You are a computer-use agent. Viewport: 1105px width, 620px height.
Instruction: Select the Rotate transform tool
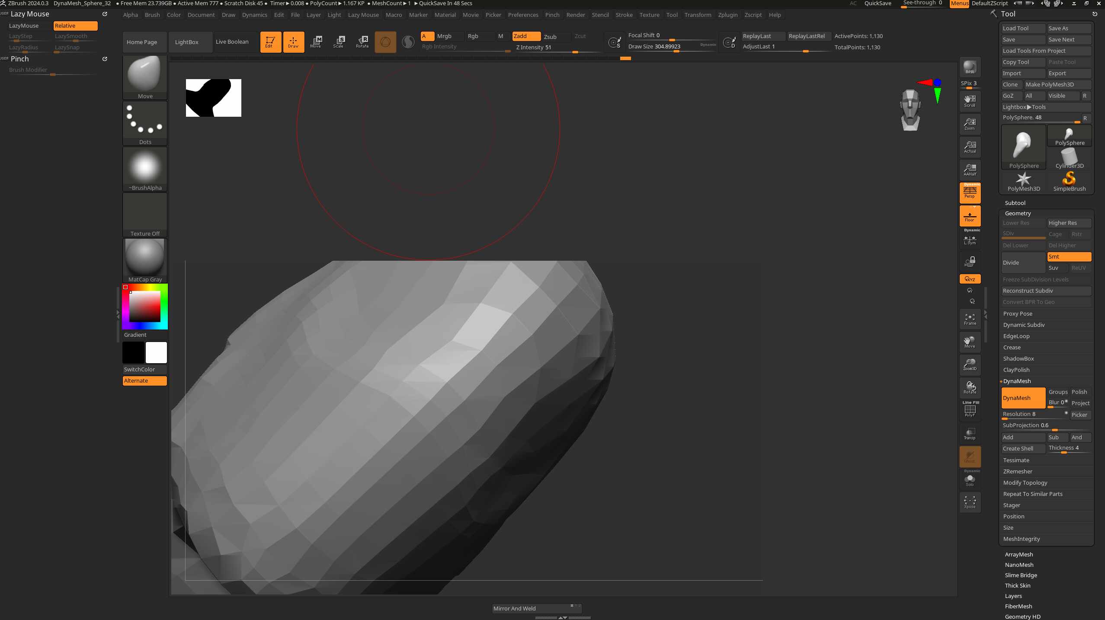click(362, 42)
